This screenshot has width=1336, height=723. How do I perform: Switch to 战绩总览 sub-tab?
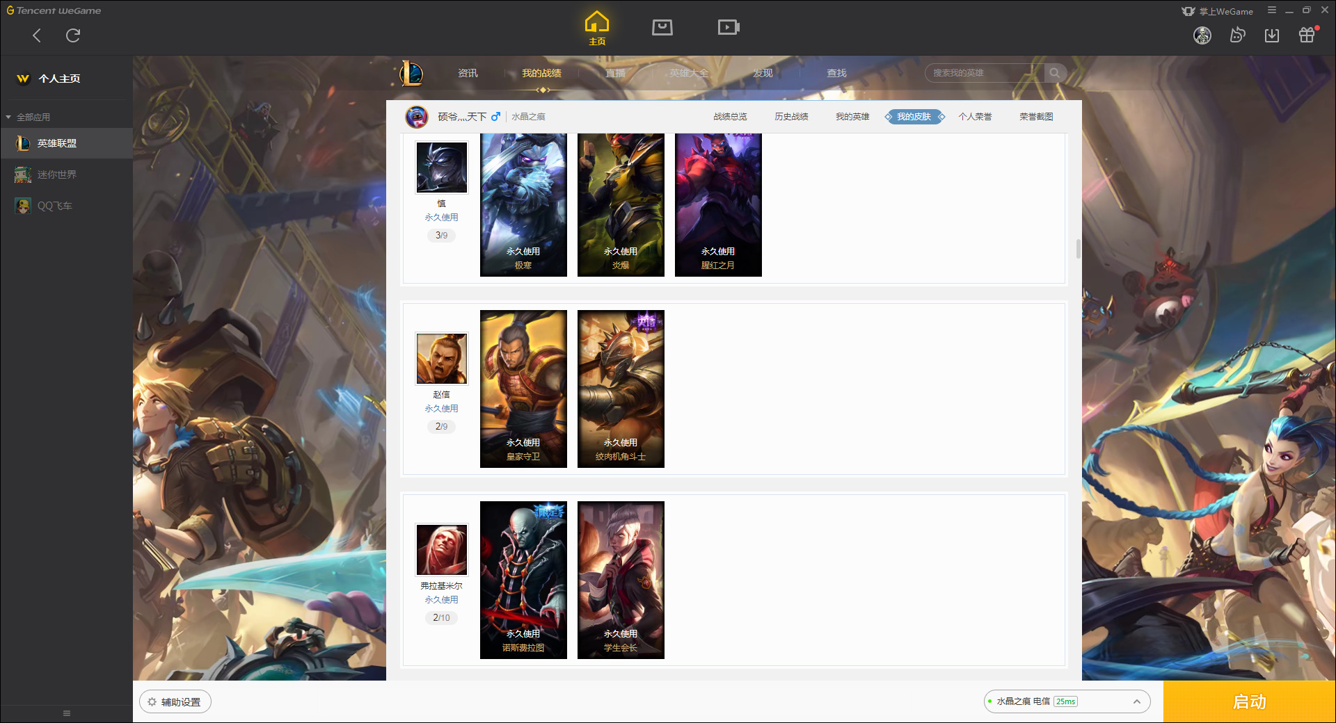pos(730,117)
